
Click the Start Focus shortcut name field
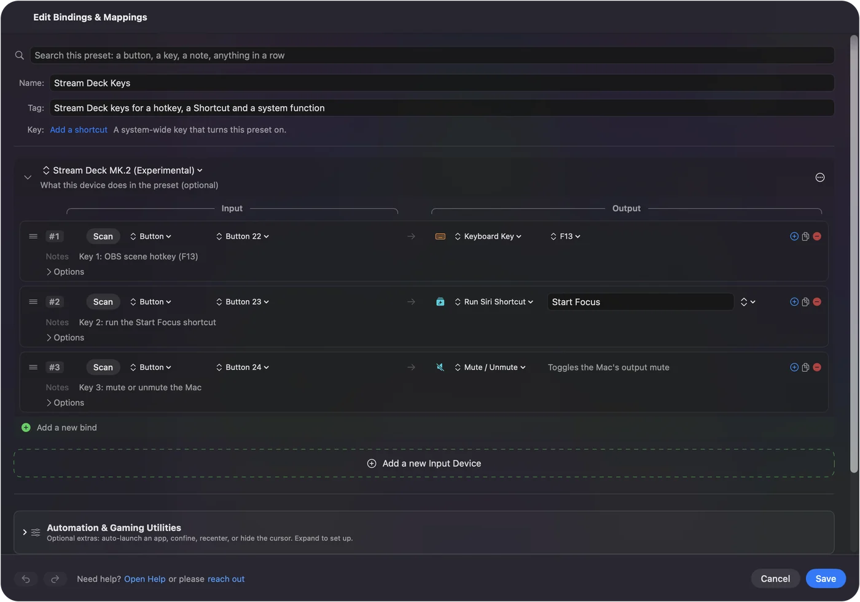[640, 302]
